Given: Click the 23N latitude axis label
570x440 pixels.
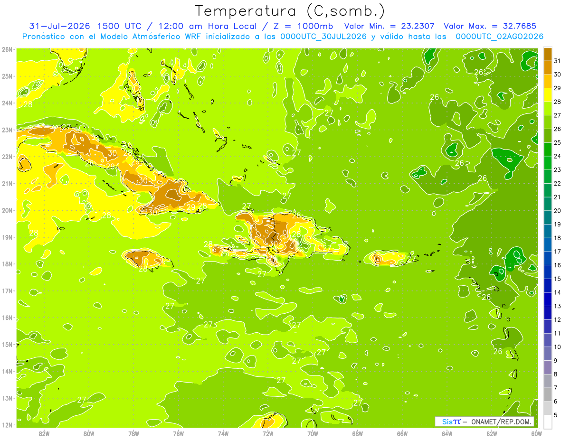Looking at the screenshot, I should click(x=7, y=130).
